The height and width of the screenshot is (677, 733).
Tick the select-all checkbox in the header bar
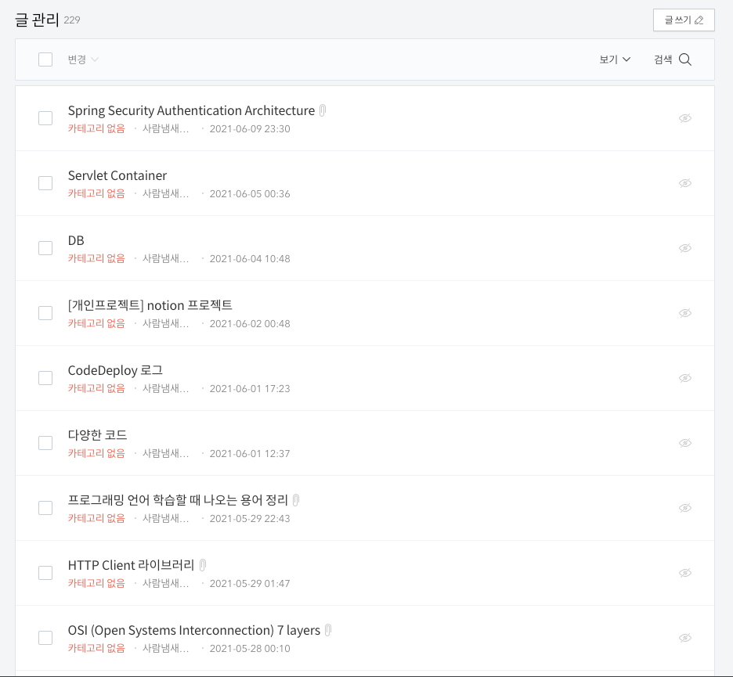pos(45,59)
